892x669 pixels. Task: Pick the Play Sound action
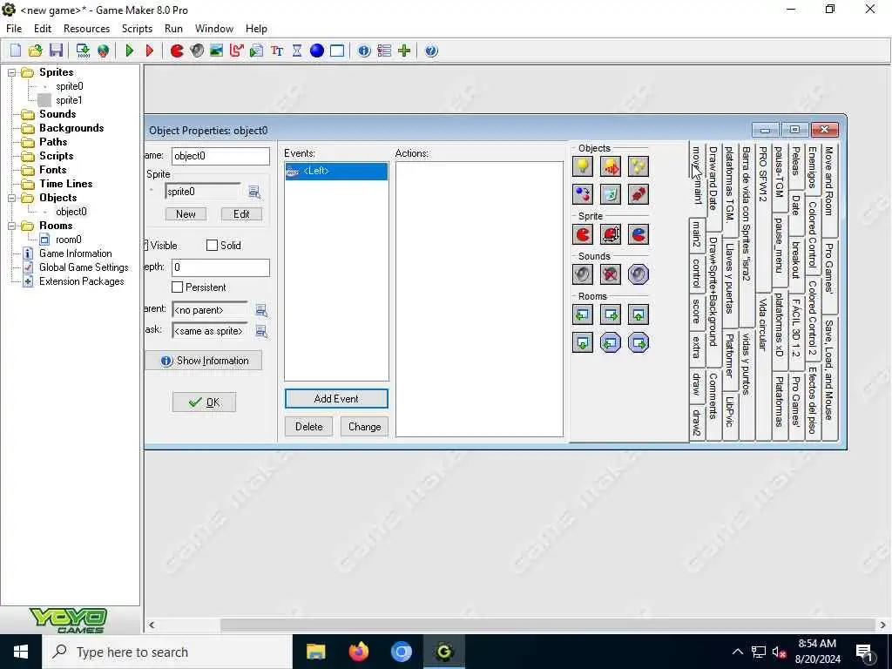point(583,274)
